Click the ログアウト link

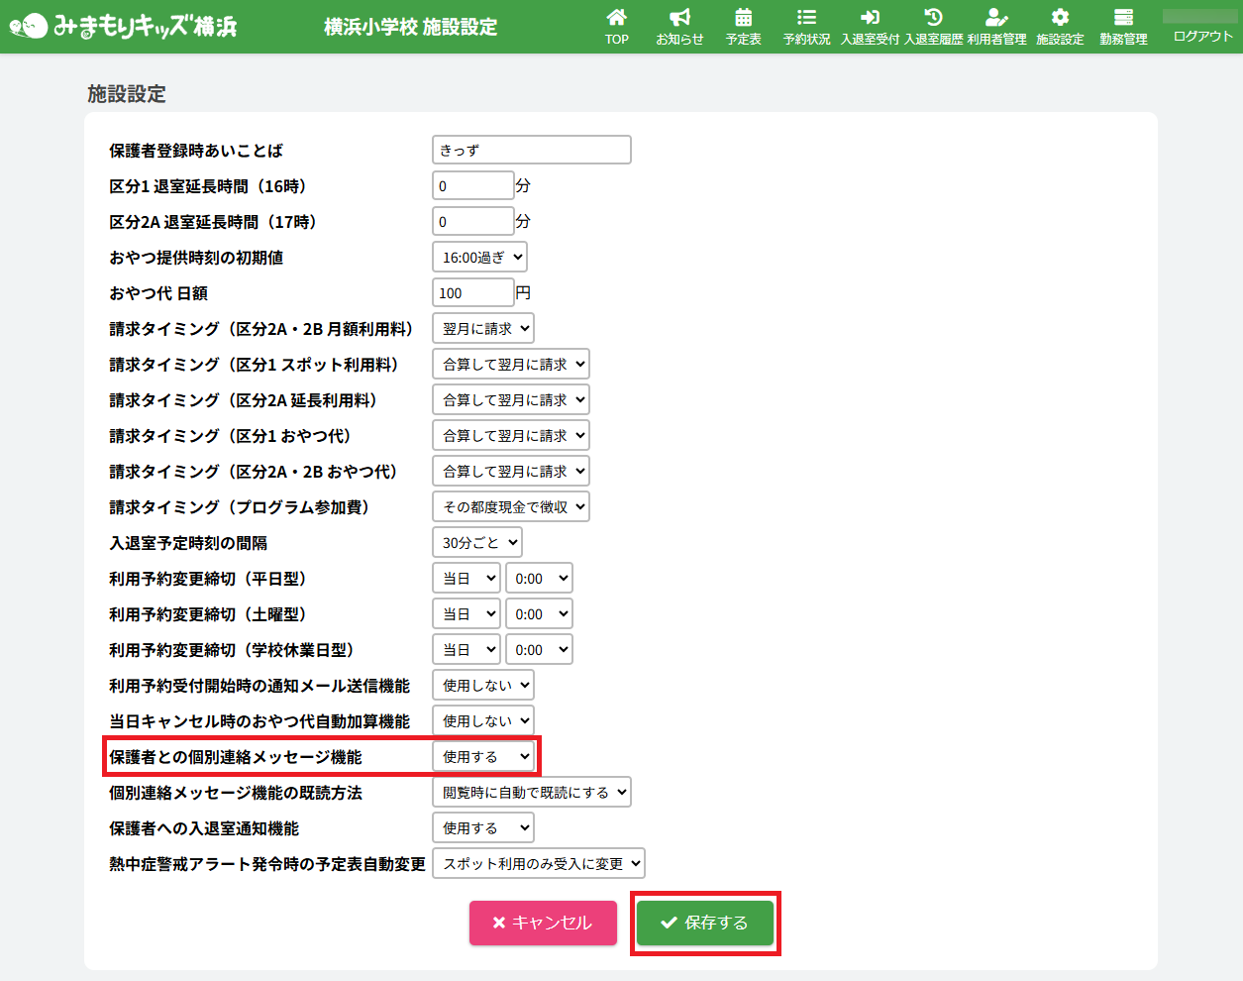point(1202,37)
